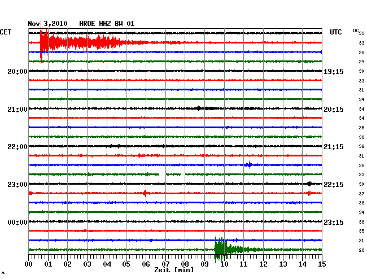The image size is (367, 279).
Task: Select the "08" minute tick label
Action: [185, 264]
